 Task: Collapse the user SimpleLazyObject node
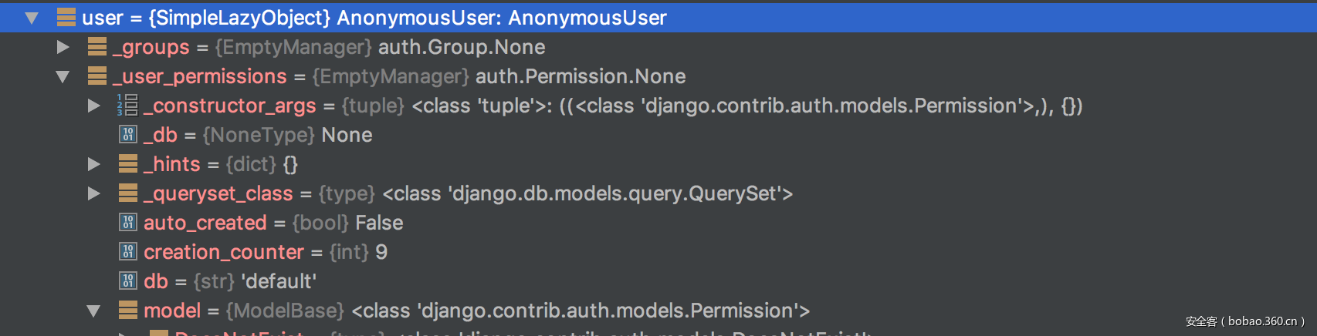pos(32,18)
